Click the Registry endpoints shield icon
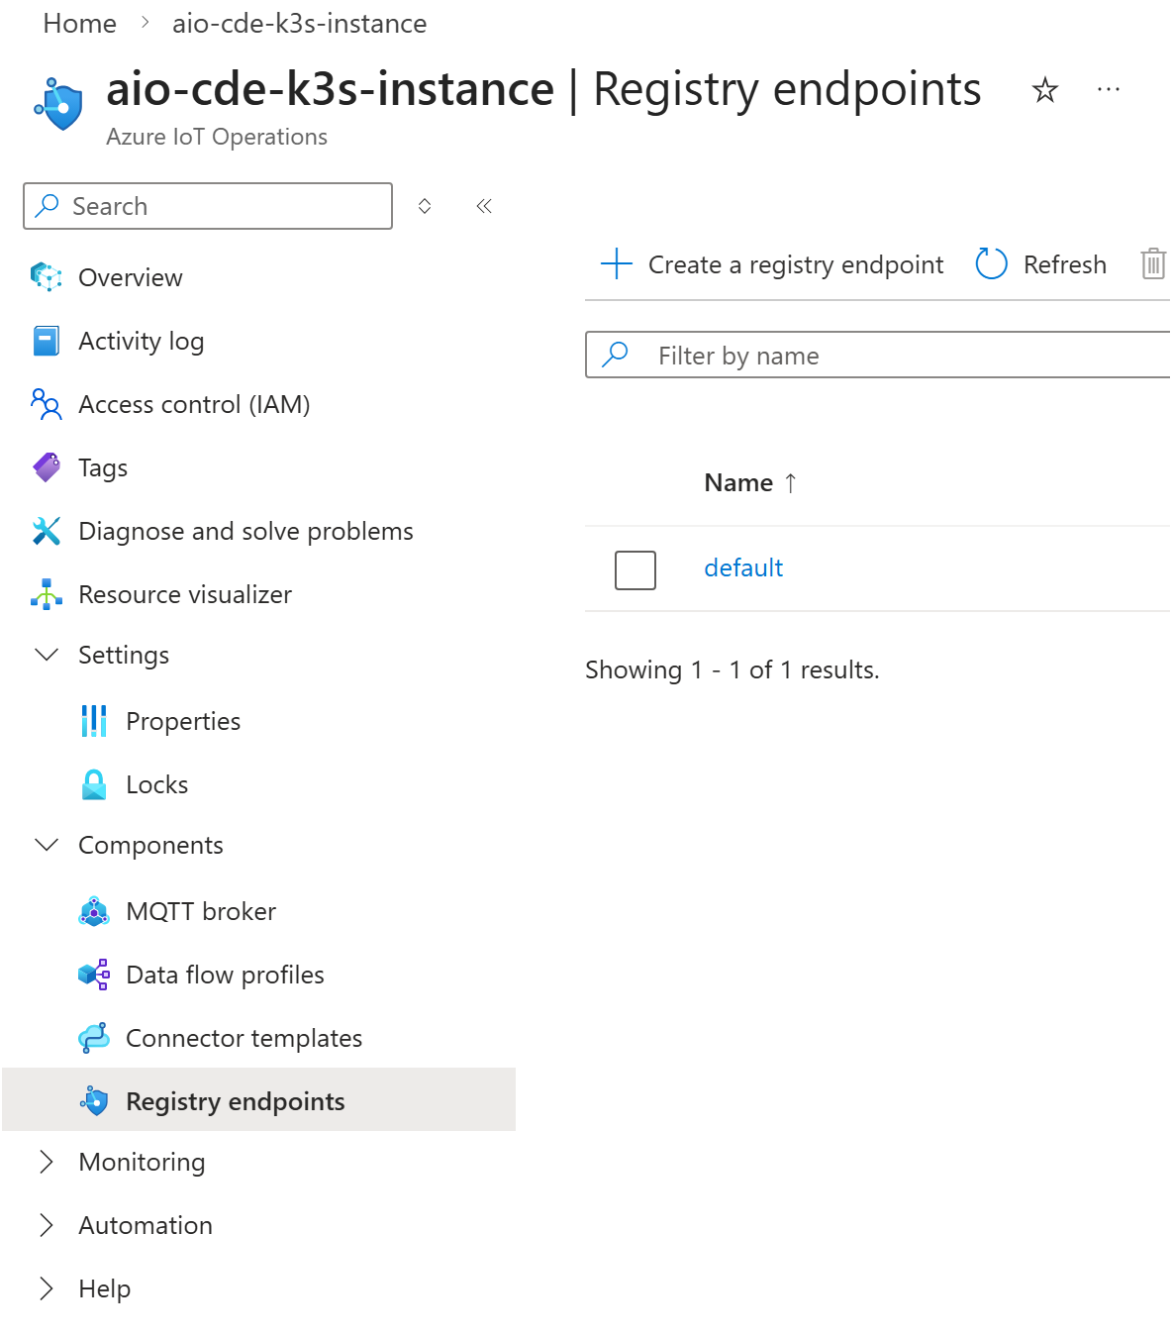1172x1337 pixels. 94,1101
